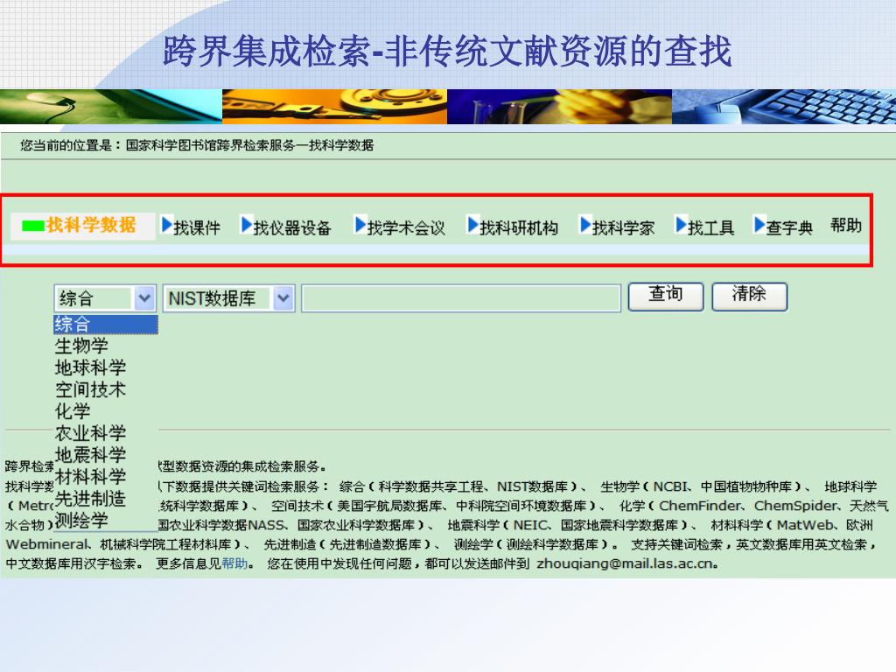
Task: Click blue arrow icon beside 找科学家
Action: click(x=585, y=225)
